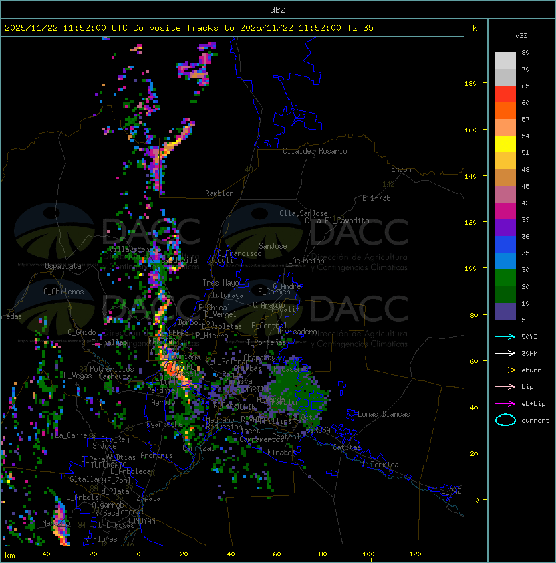The height and width of the screenshot is (563, 556).
Task: Pick the light gray swatch below 80
Action: click(x=505, y=61)
